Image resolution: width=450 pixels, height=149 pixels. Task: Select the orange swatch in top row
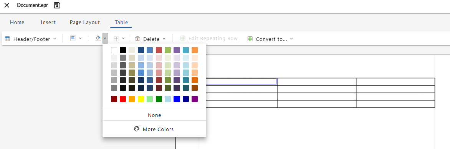(x=195, y=50)
